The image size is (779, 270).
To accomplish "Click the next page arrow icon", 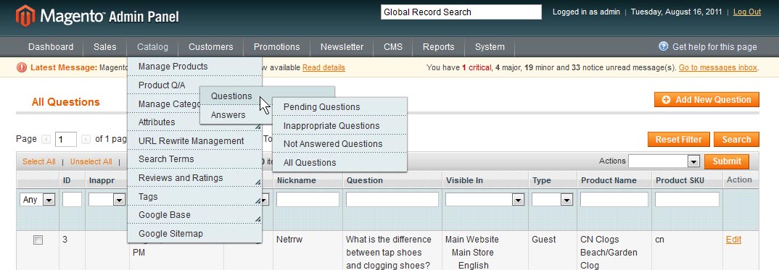I will tap(86, 140).
